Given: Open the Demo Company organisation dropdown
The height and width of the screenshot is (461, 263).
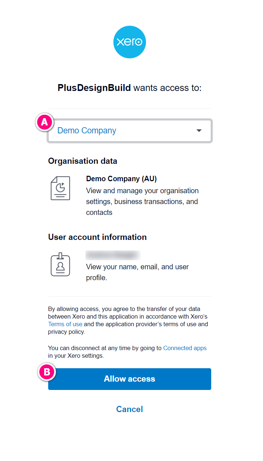Looking at the screenshot, I should pyautogui.click(x=130, y=131).
